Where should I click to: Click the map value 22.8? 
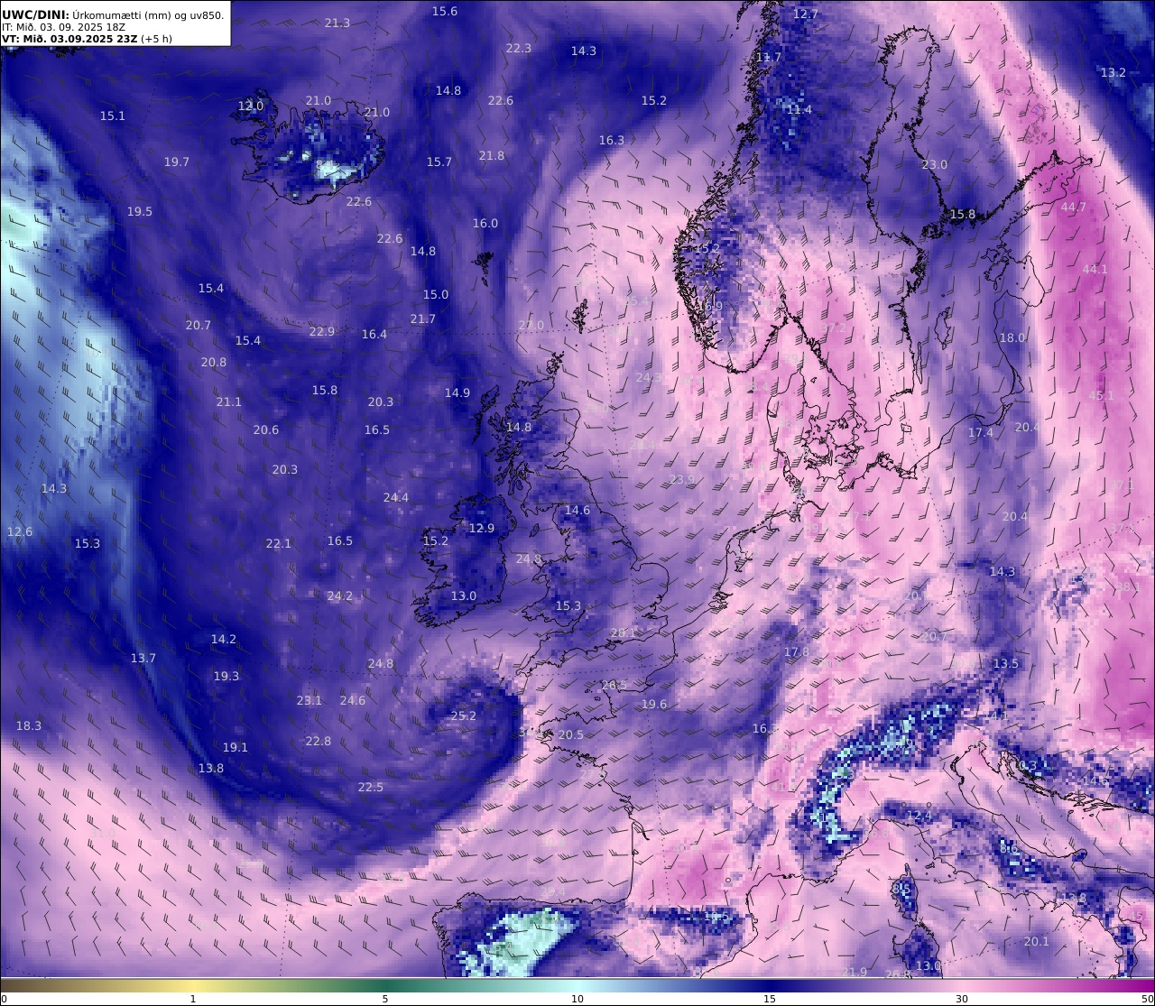[319, 741]
